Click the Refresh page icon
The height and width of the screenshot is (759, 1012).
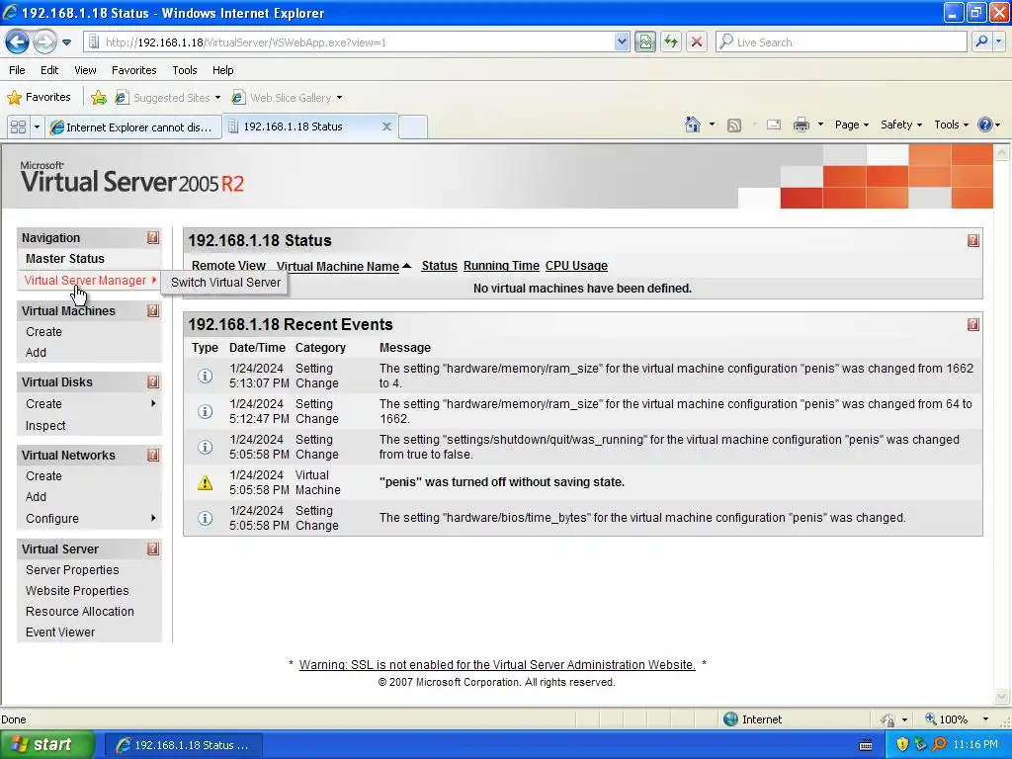pos(671,42)
